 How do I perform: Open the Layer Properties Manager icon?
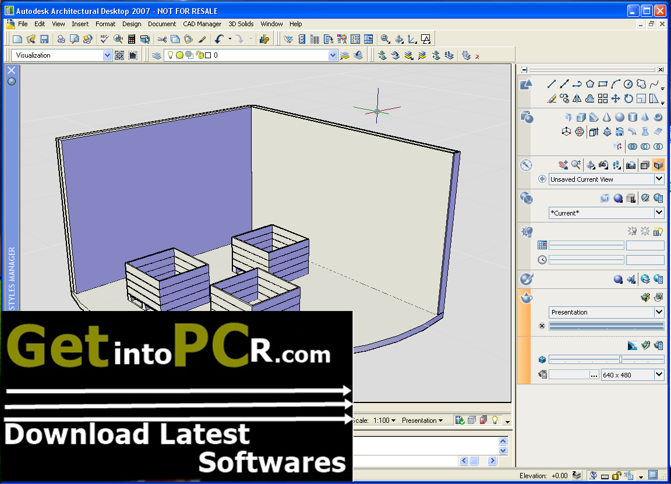[x=157, y=55]
